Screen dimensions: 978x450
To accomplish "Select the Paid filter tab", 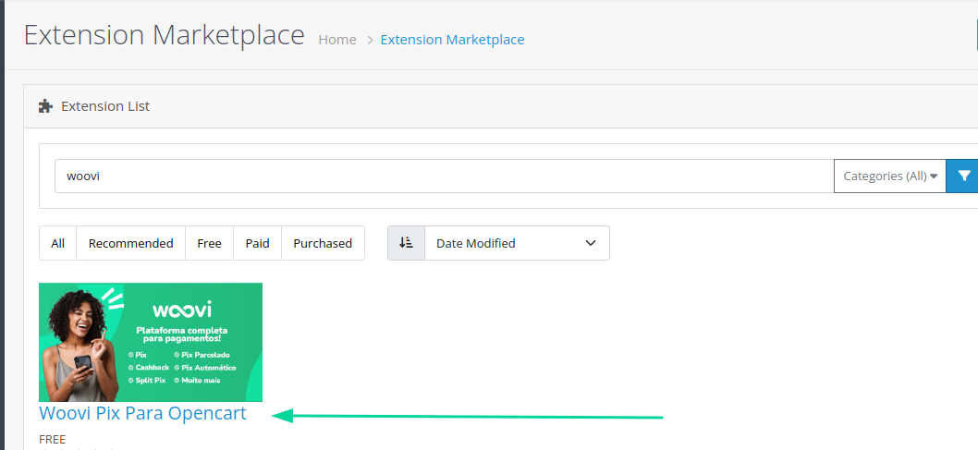I will point(258,243).
